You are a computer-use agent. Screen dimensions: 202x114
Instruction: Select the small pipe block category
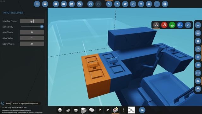click(x=100, y=110)
